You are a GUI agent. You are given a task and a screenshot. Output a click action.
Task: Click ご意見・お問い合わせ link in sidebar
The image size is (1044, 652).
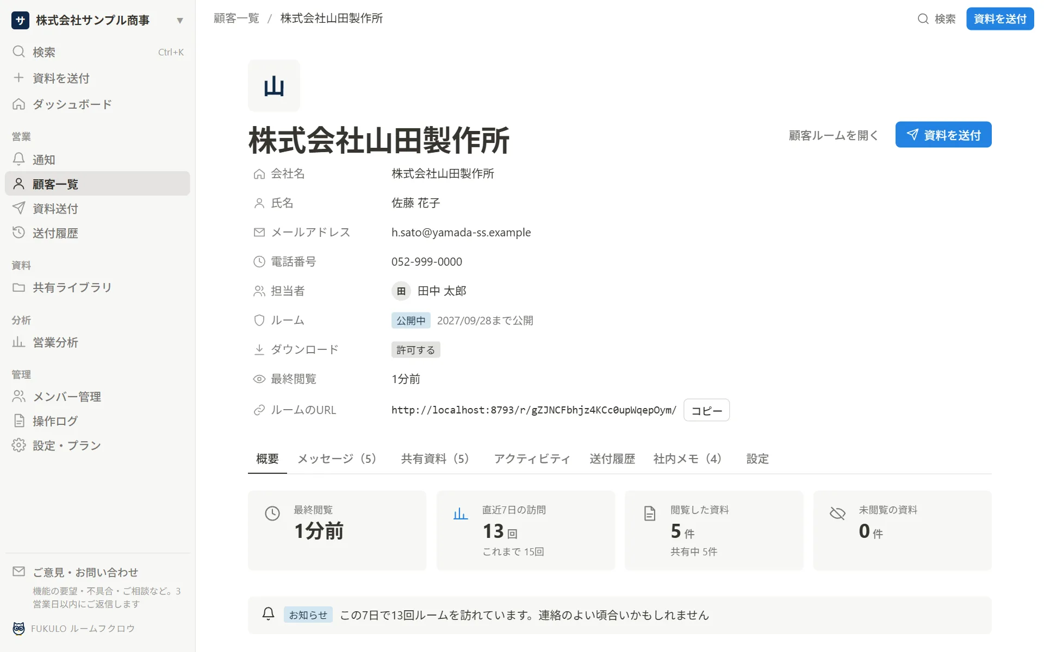85,572
